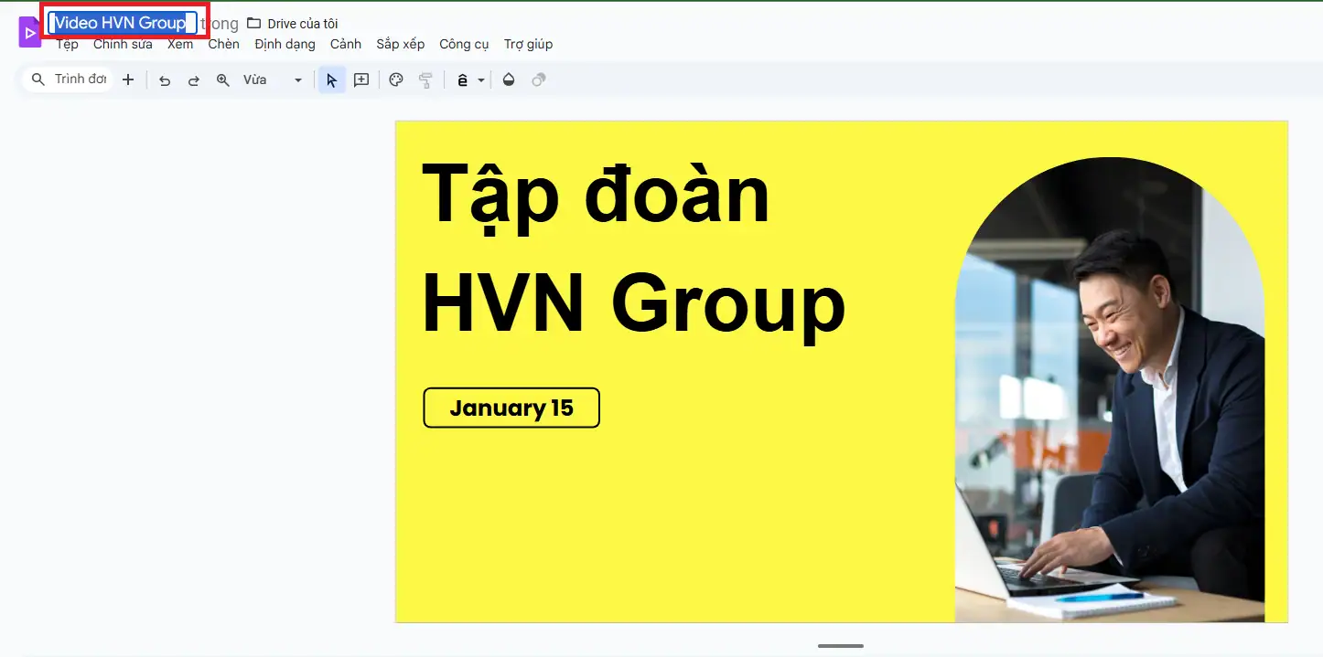
Task: Open the Chèn menu
Action: (223, 44)
